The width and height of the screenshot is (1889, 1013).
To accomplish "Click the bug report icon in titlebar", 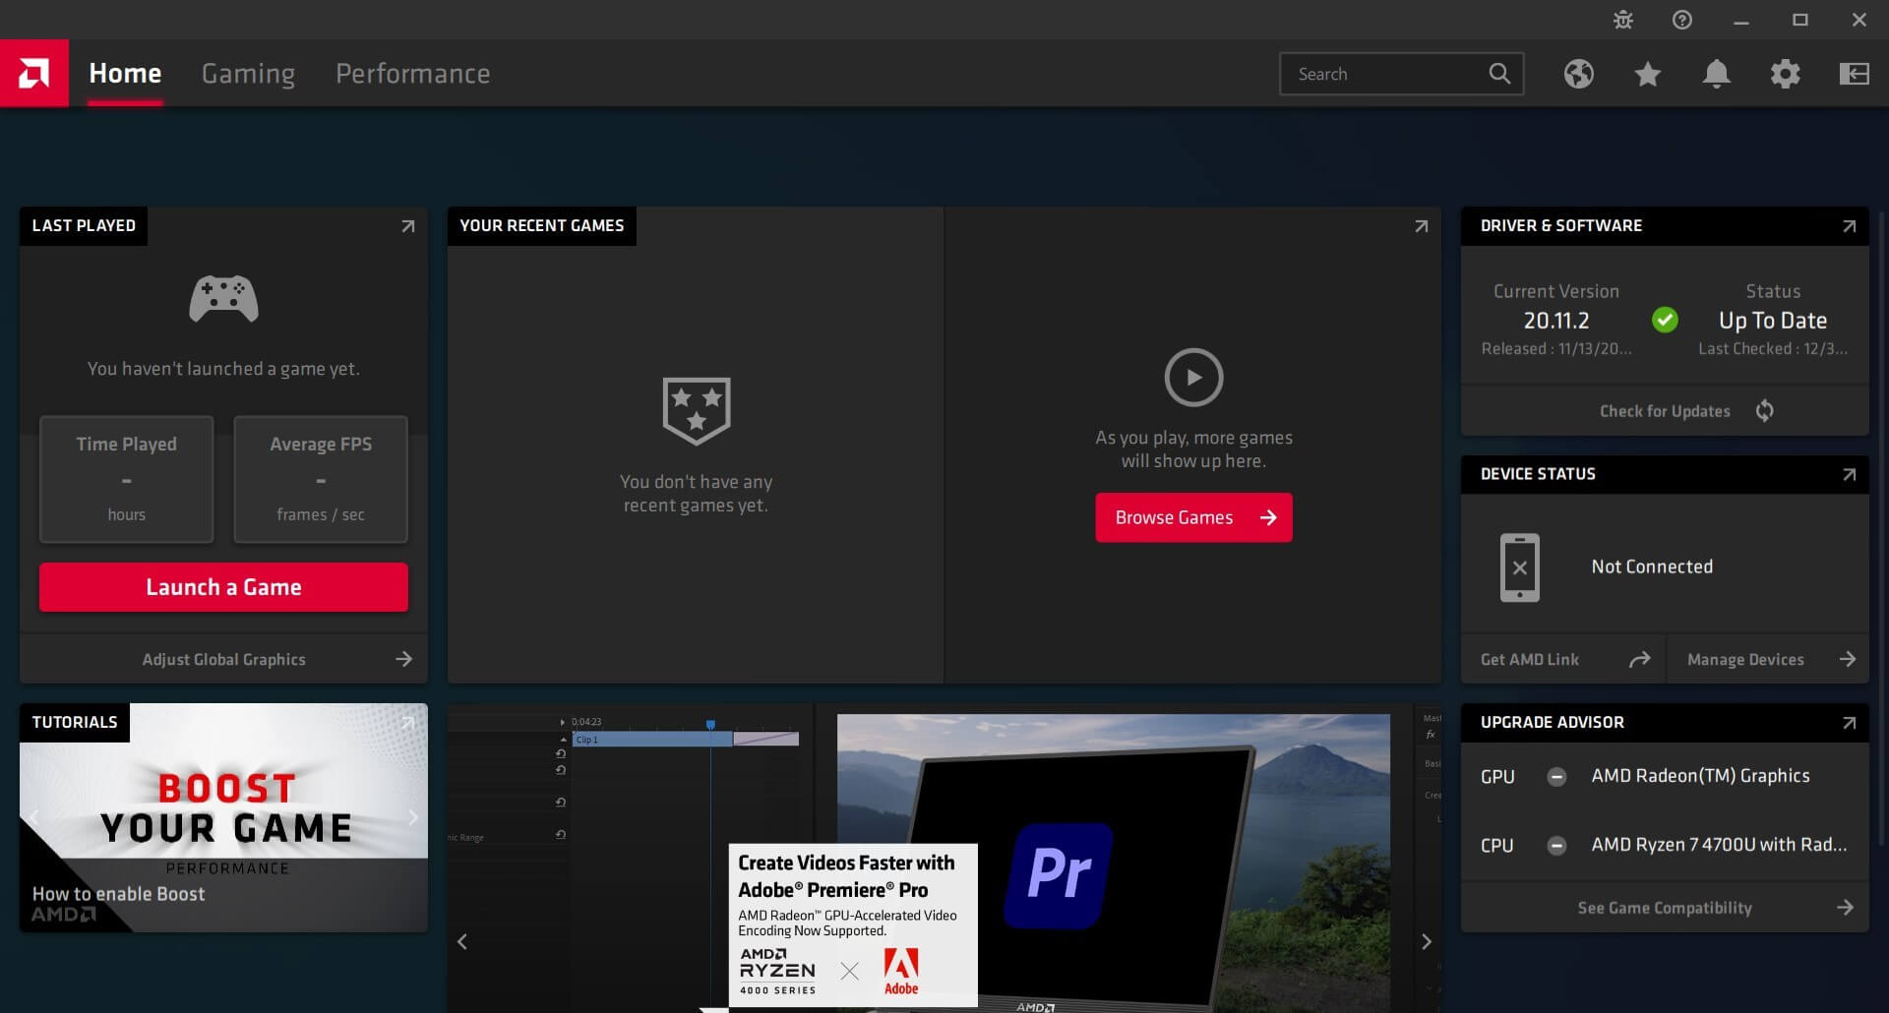I will click(x=1622, y=19).
